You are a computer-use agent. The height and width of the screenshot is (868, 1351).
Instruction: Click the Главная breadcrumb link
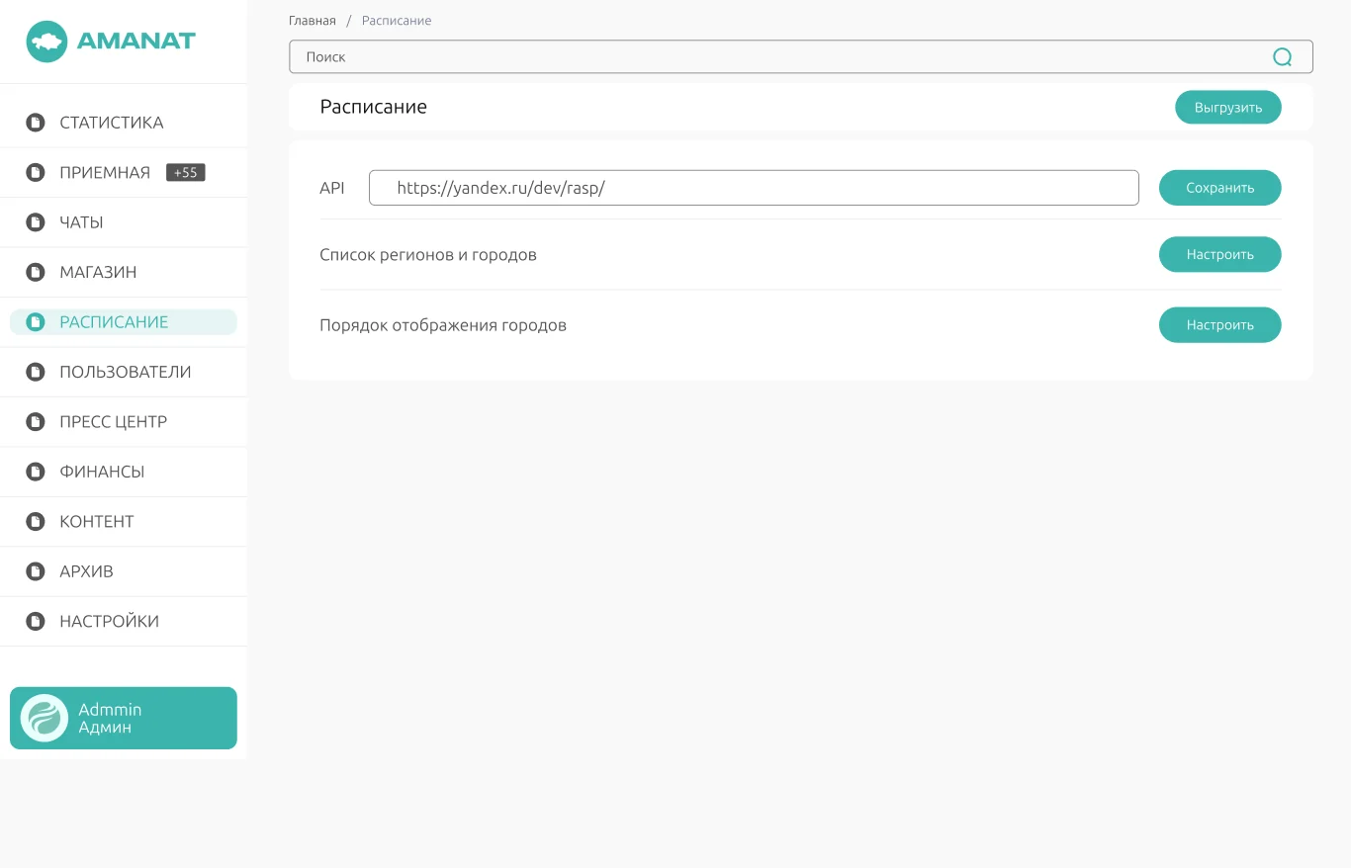[x=313, y=21]
